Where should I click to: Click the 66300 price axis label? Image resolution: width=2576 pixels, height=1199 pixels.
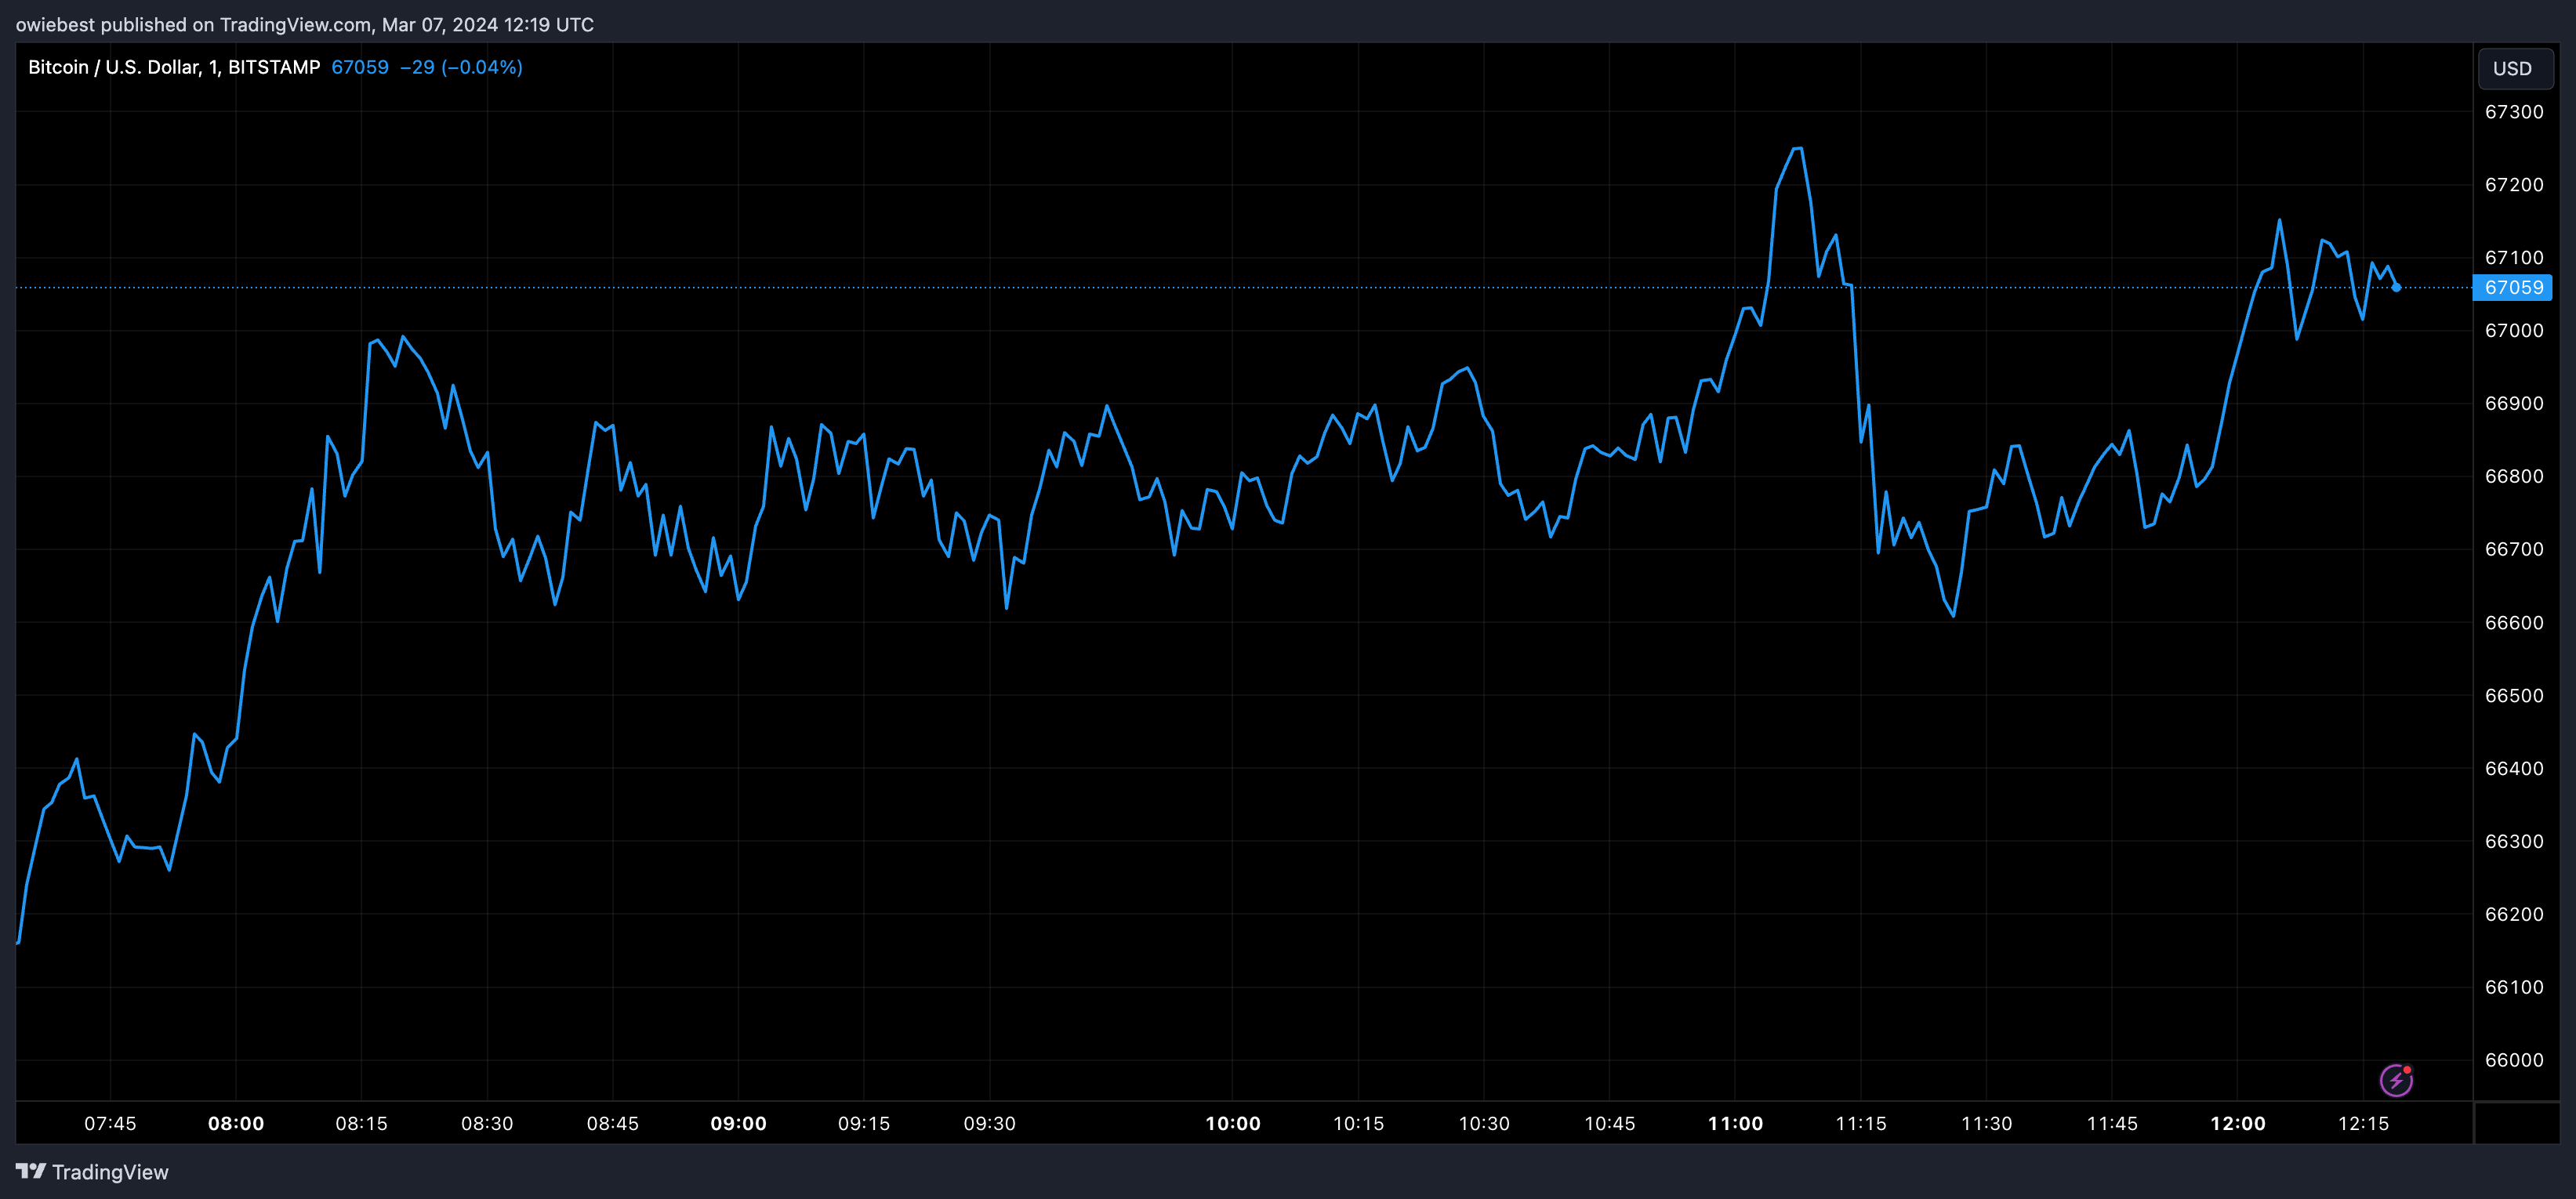coord(2514,842)
